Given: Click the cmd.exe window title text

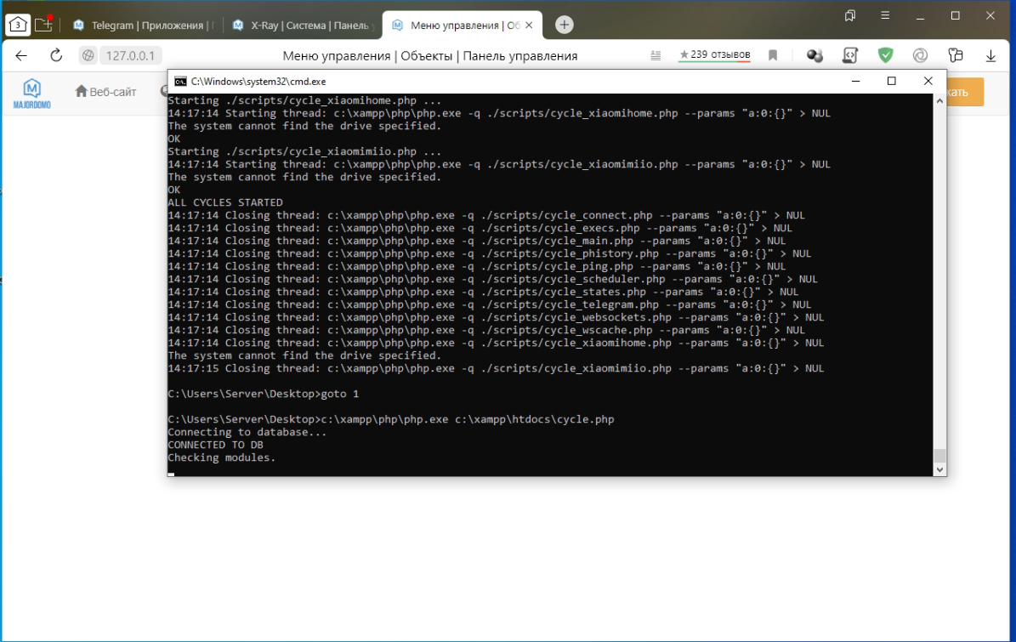Looking at the screenshot, I should (258, 82).
